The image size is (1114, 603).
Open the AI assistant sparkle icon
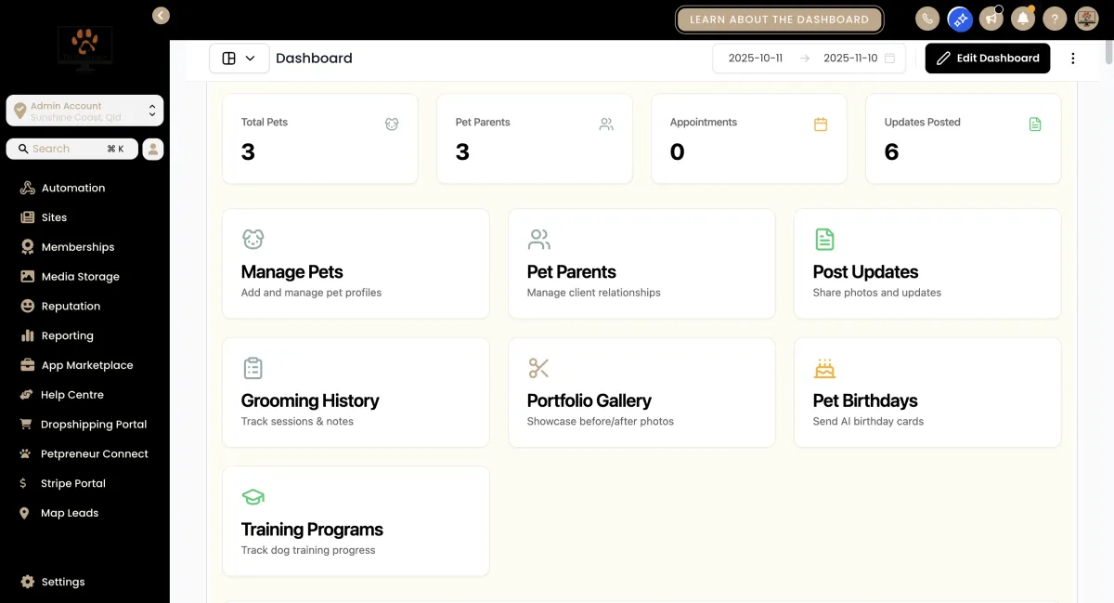tap(960, 19)
